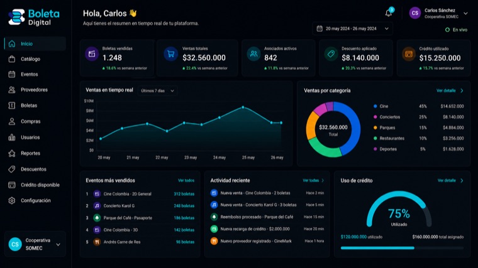
Task: Click the Crédito utilizado card icon
Action: coord(409,54)
